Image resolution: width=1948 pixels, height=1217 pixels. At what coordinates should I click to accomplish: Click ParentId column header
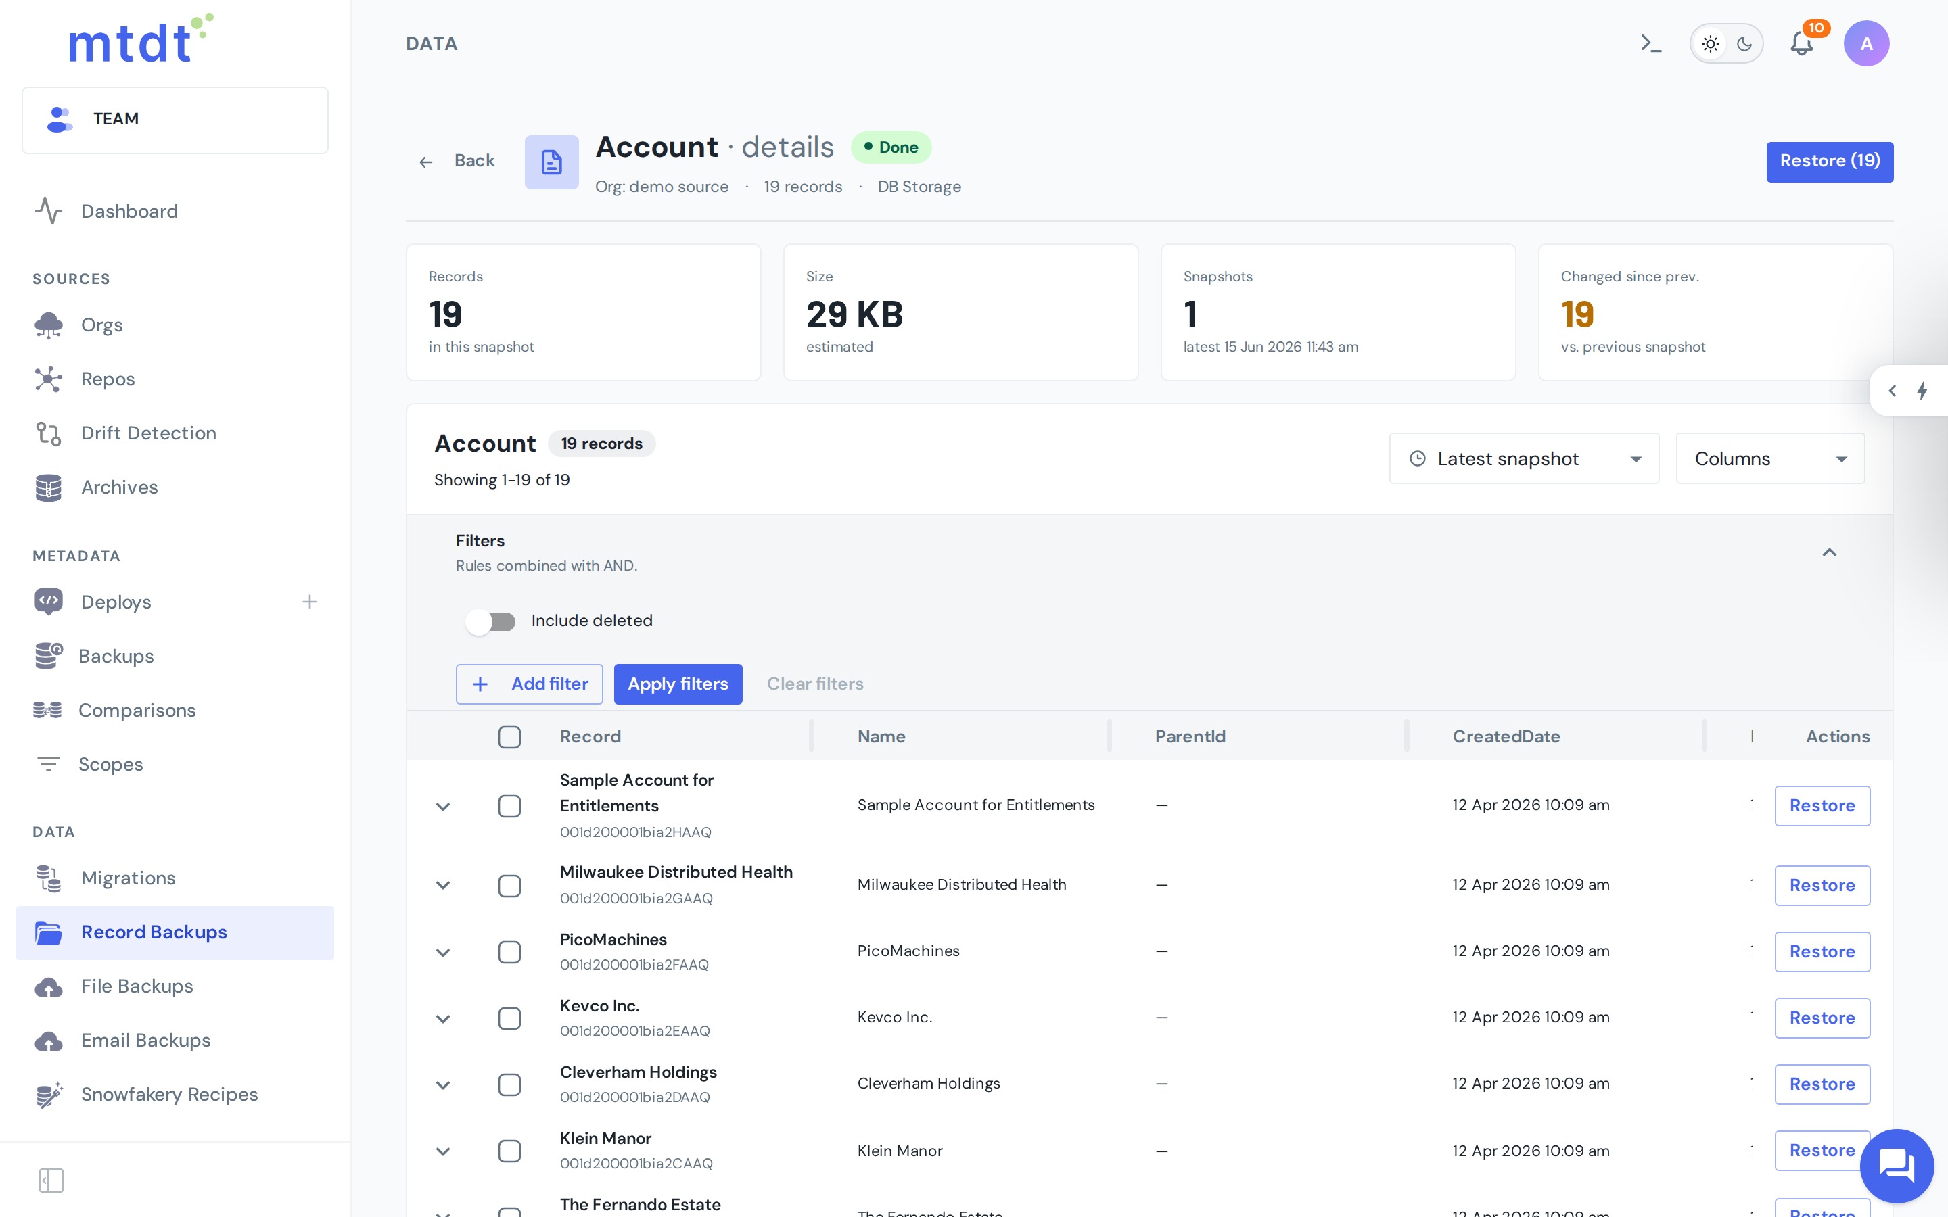(x=1190, y=736)
